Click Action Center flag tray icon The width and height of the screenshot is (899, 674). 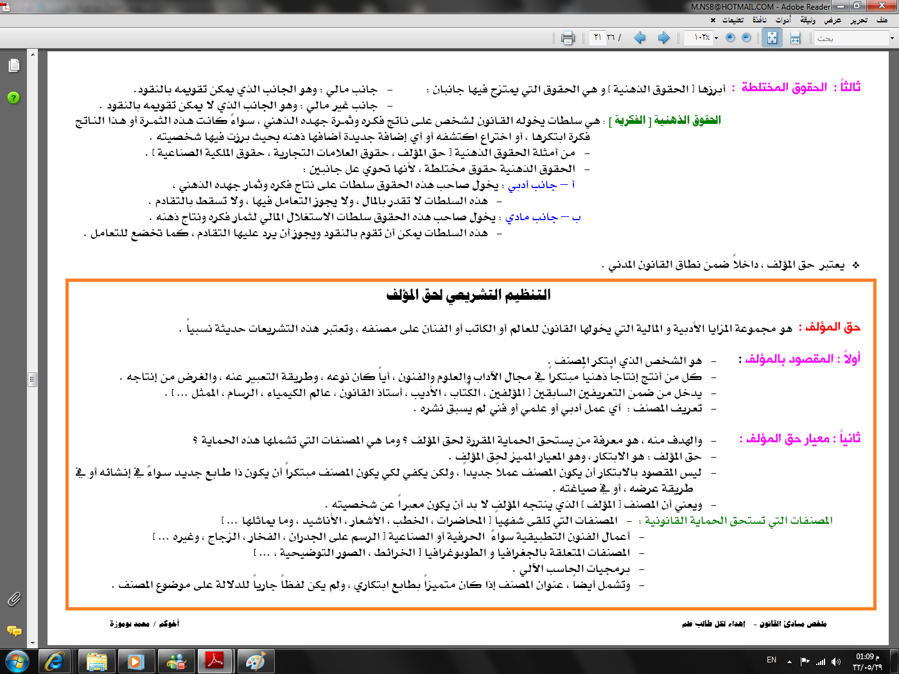pyautogui.click(x=805, y=661)
